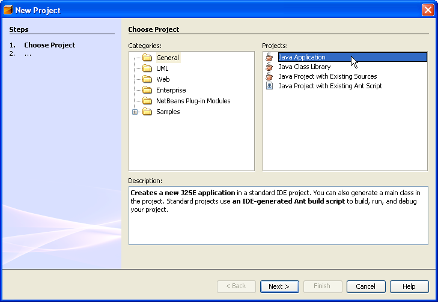Click the Next button

tap(279, 286)
